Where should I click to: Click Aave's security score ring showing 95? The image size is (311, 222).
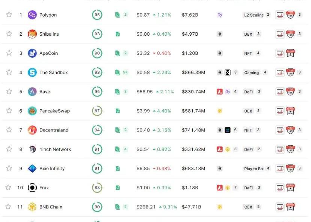click(x=97, y=92)
